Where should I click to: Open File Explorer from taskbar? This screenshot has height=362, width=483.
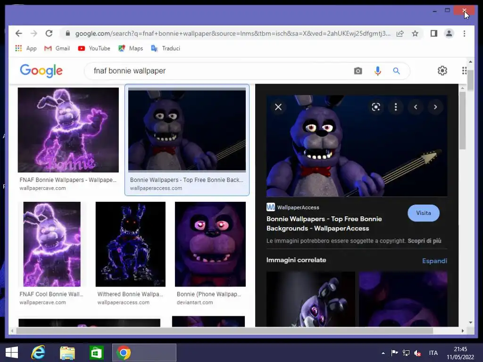pyautogui.click(x=67, y=353)
